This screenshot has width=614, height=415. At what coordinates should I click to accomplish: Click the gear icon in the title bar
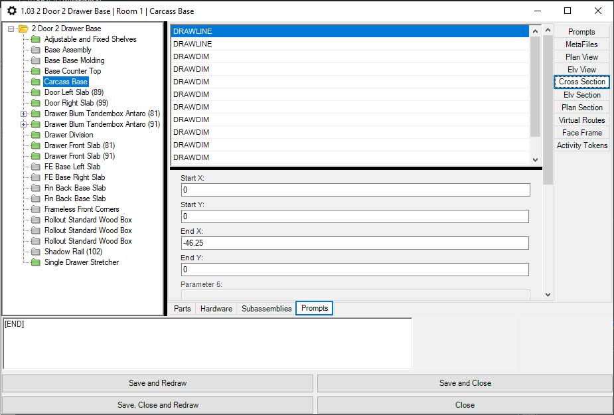click(12, 11)
